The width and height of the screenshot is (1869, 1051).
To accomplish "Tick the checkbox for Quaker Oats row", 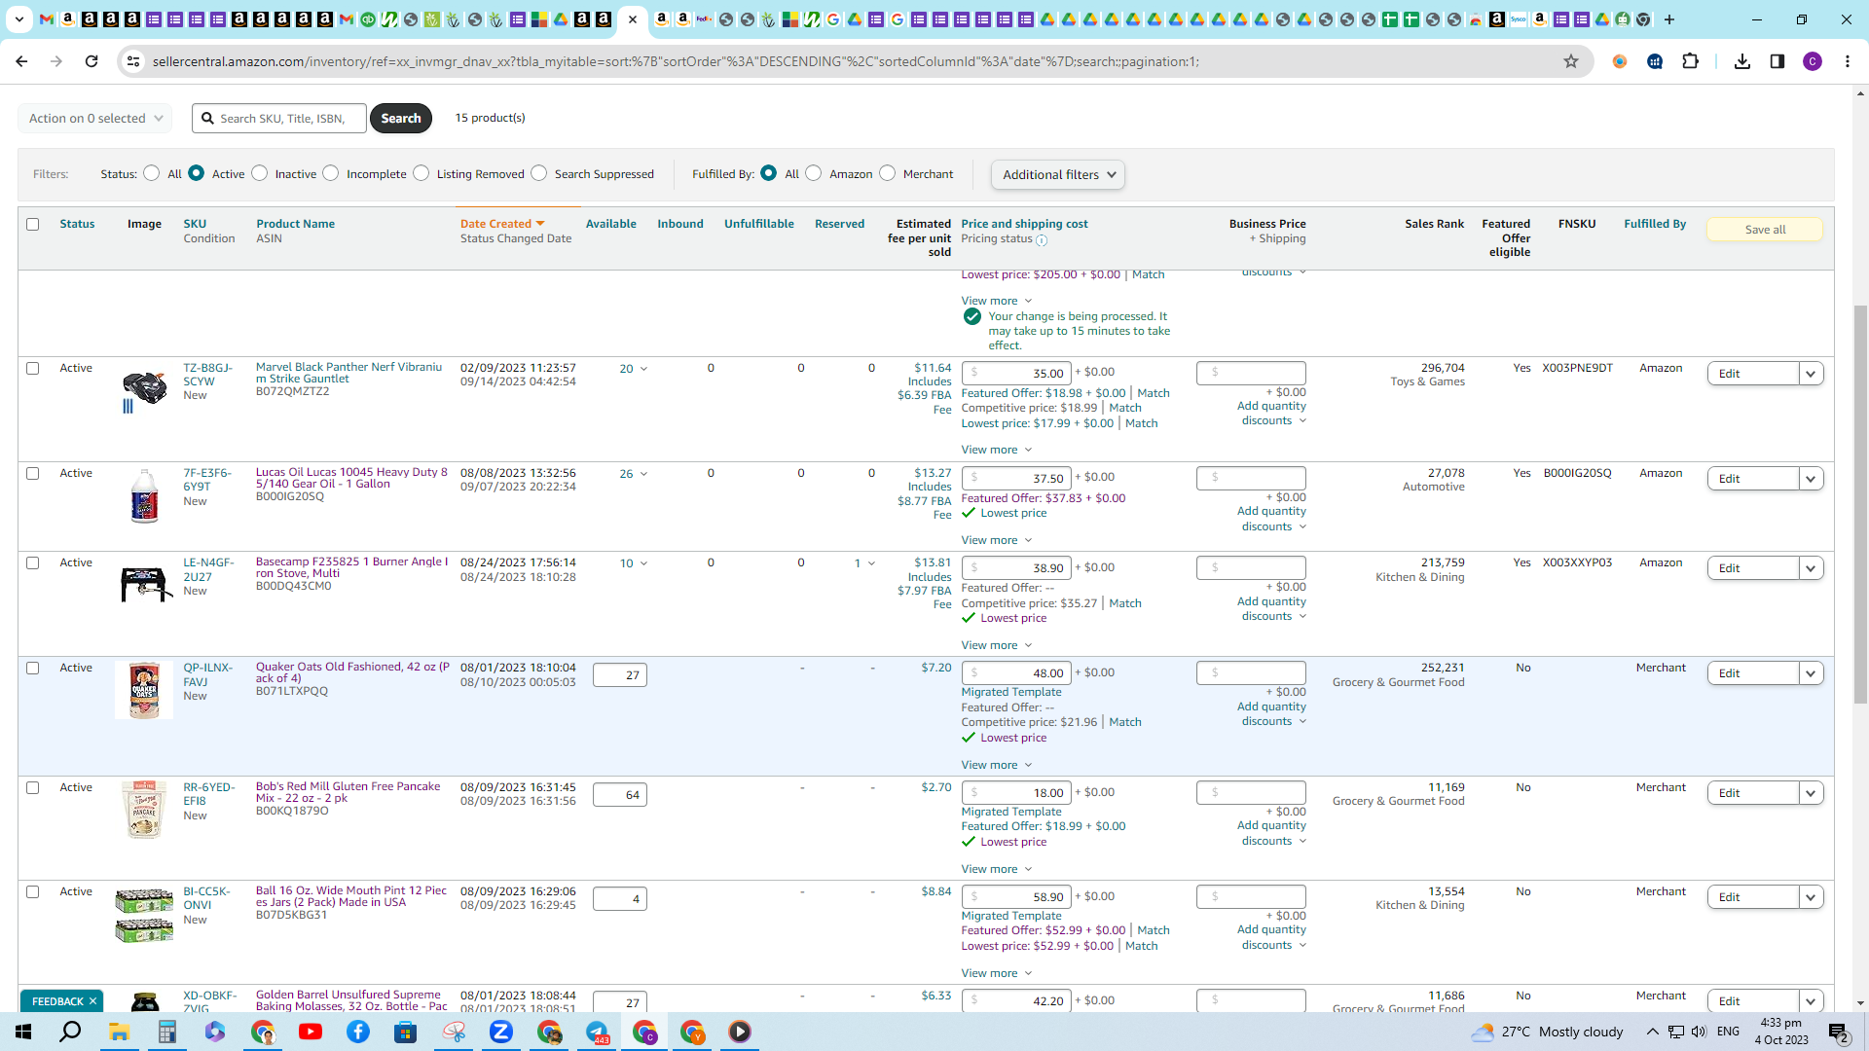I will [x=32, y=669].
